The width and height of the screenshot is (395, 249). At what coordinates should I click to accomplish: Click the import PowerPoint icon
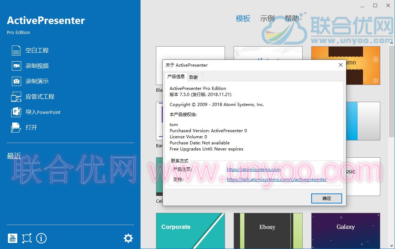tap(17, 112)
